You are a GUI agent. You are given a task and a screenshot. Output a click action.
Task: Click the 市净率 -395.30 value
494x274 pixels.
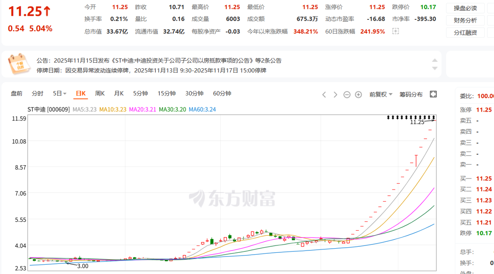pyautogui.click(x=425, y=19)
